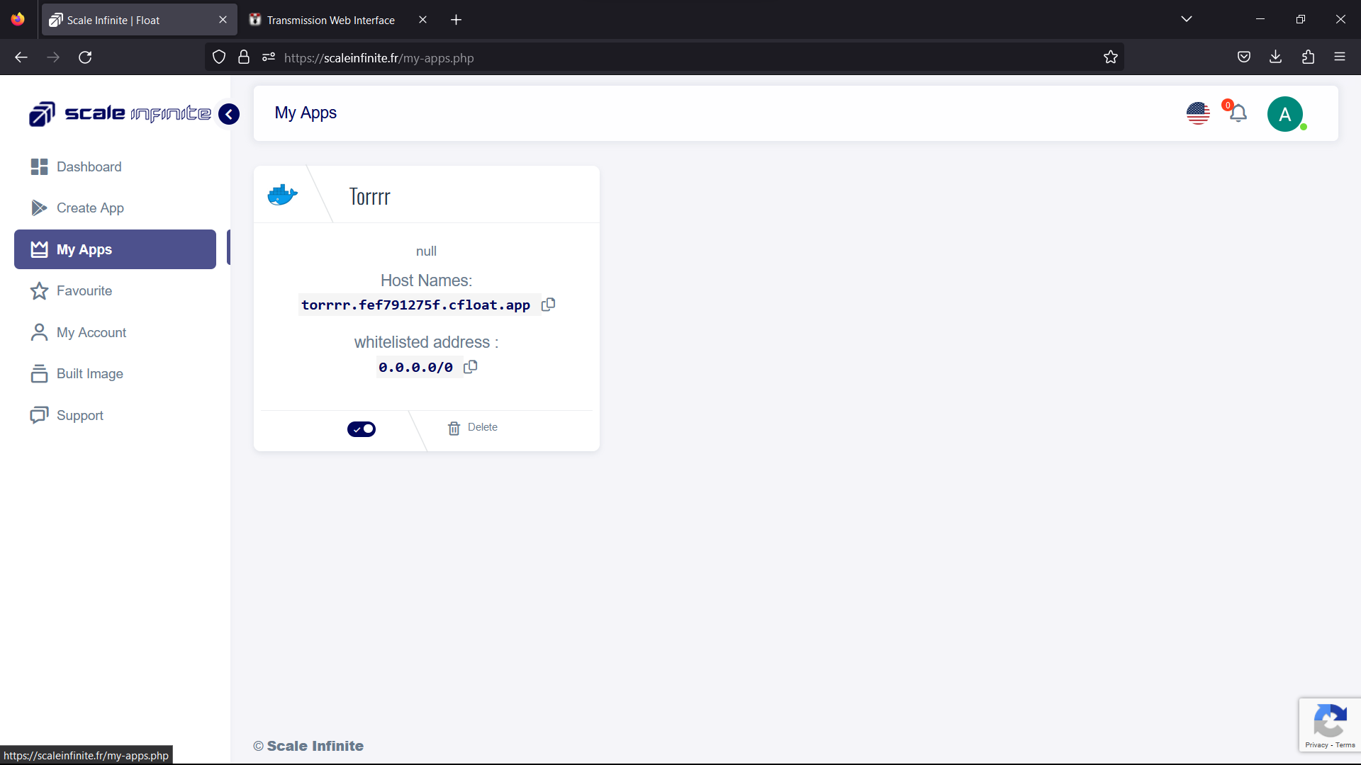
Task: Open site permissions icon in address bar
Action: pos(268,57)
